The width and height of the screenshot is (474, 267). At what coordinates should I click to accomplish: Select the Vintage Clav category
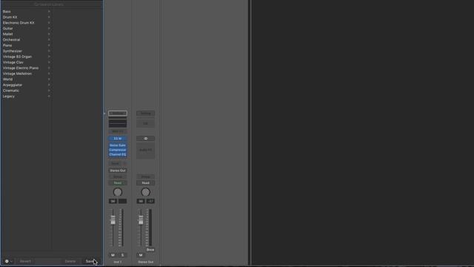(13, 62)
